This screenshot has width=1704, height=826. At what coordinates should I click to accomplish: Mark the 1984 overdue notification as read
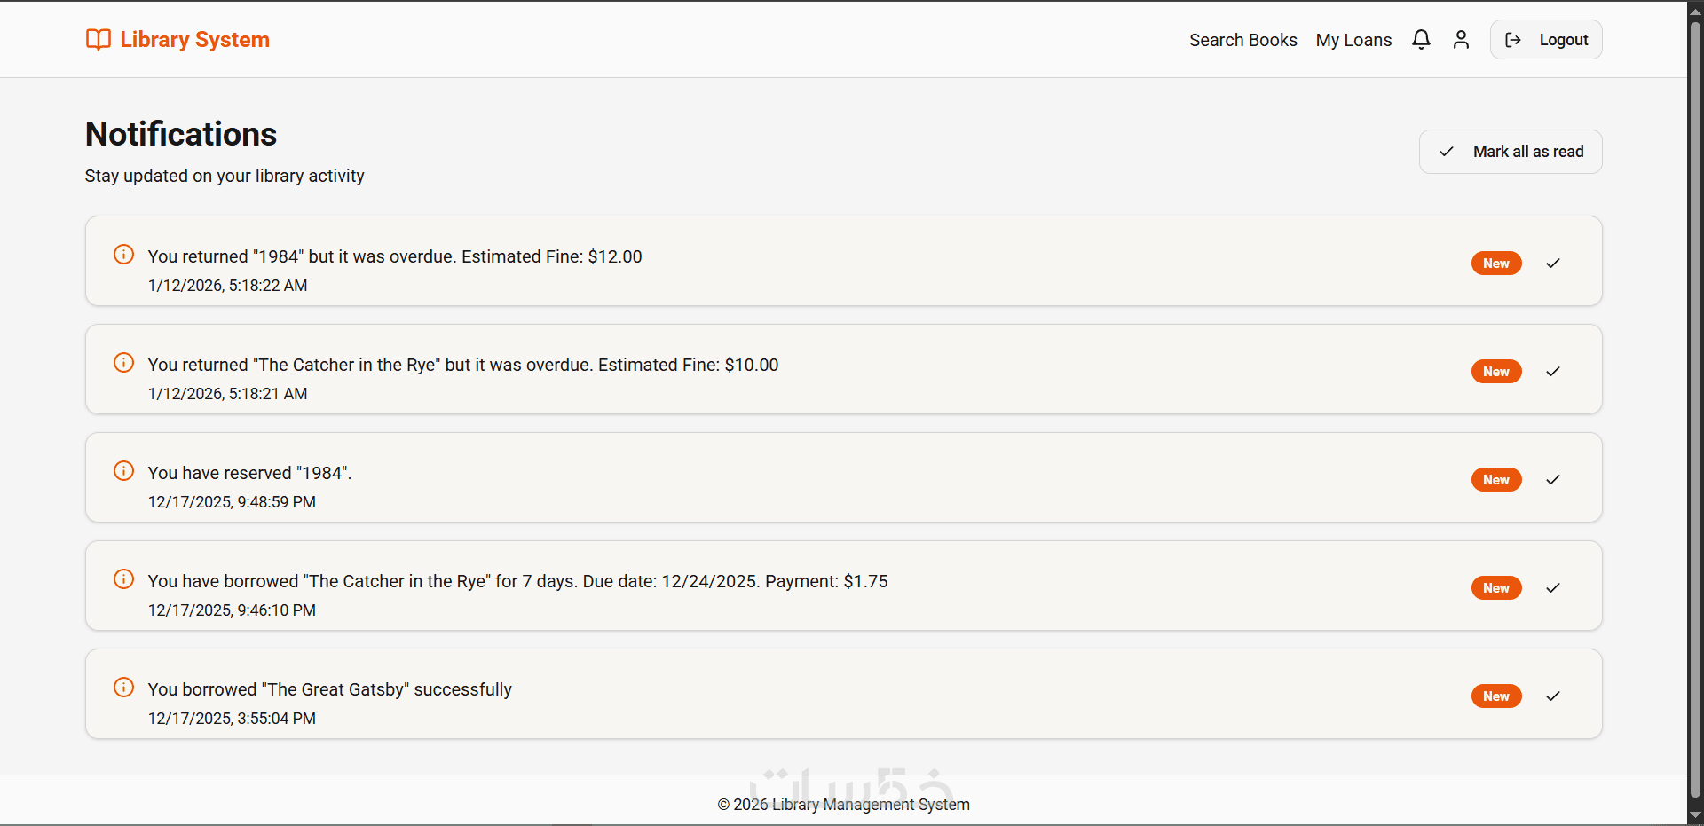(1553, 264)
